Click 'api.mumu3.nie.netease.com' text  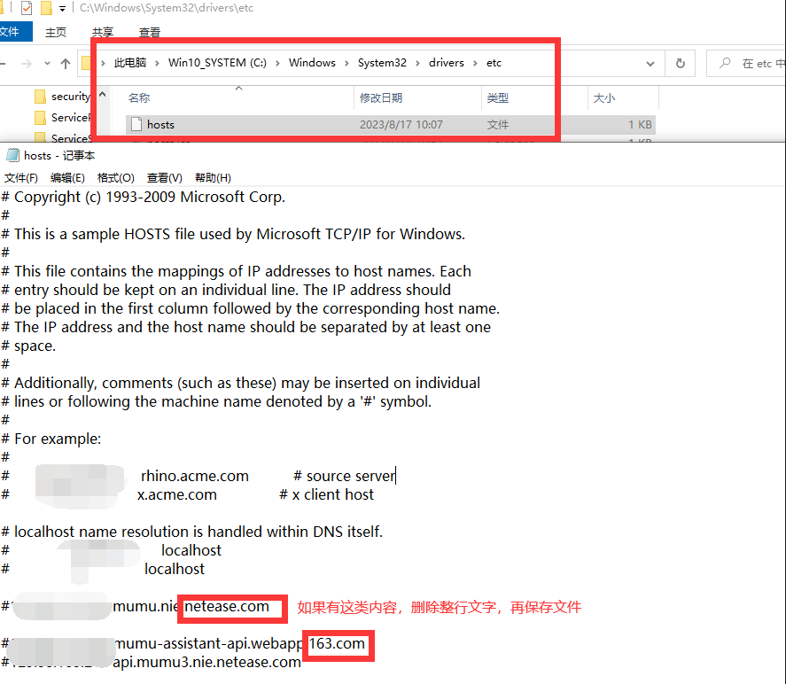click(x=206, y=662)
